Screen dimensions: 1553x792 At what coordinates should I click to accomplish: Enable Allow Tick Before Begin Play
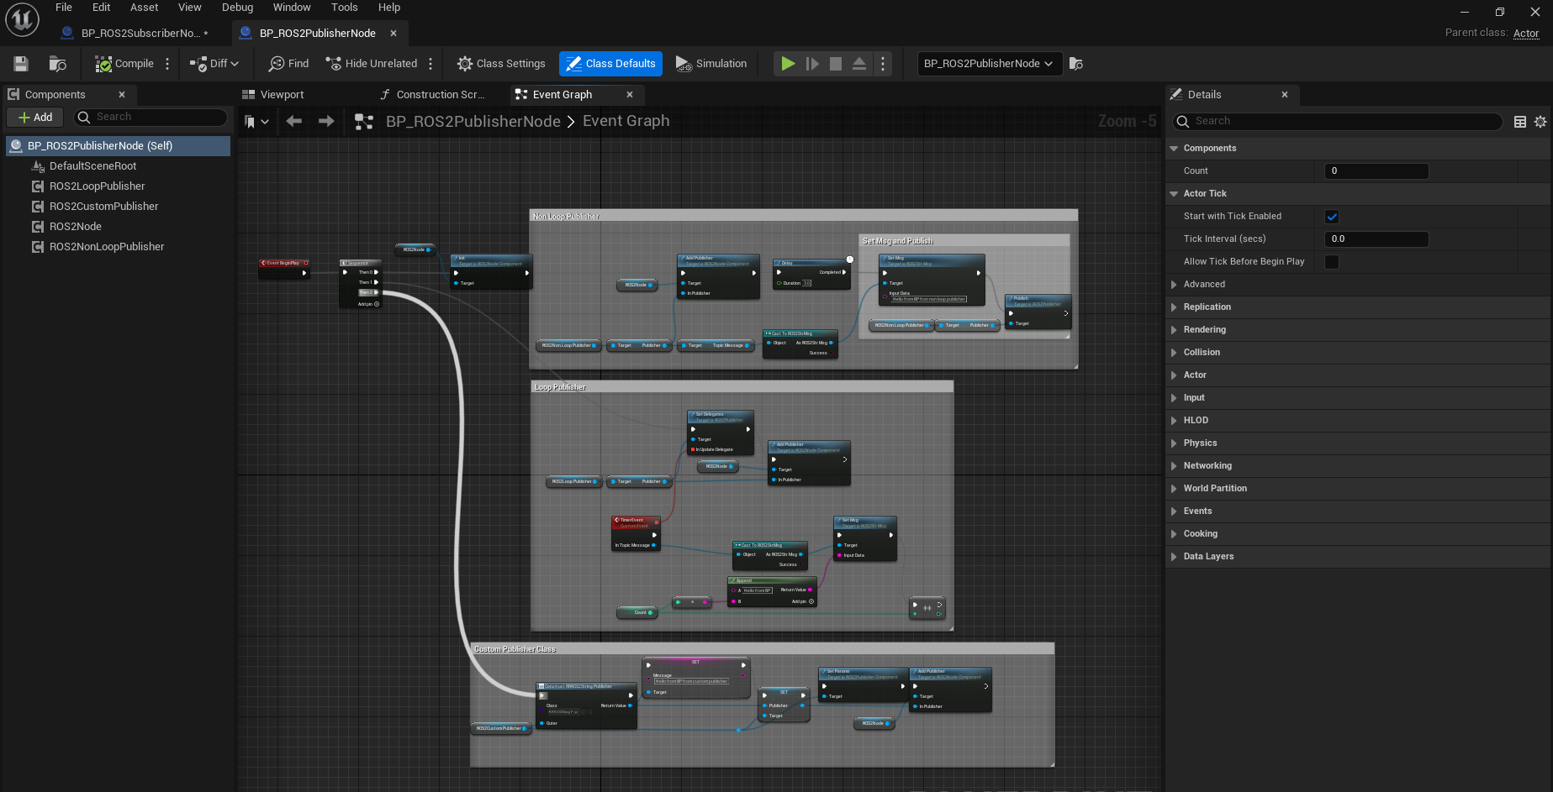(x=1332, y=262)
